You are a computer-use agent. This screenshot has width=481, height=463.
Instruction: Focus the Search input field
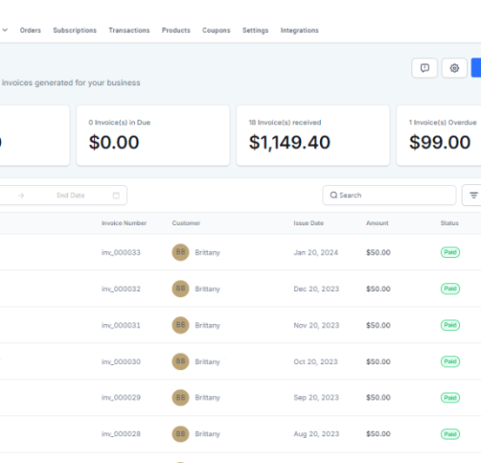tap(390, 195)
